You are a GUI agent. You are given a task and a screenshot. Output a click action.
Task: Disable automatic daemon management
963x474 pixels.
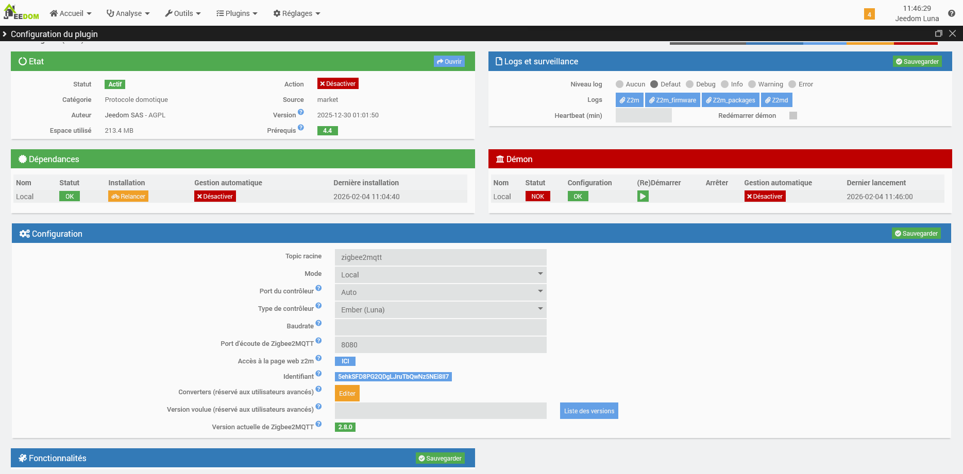765,196
